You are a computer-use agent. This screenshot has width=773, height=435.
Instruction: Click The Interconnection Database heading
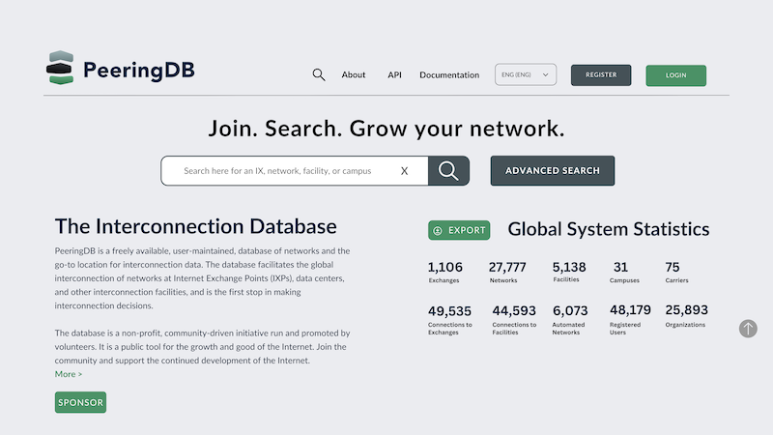tap(196, 227)
